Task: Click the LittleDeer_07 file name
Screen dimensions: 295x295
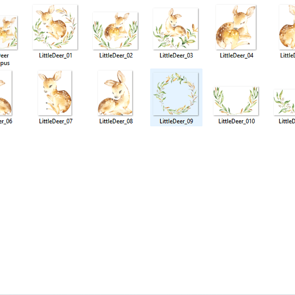Action: point(55,121)
